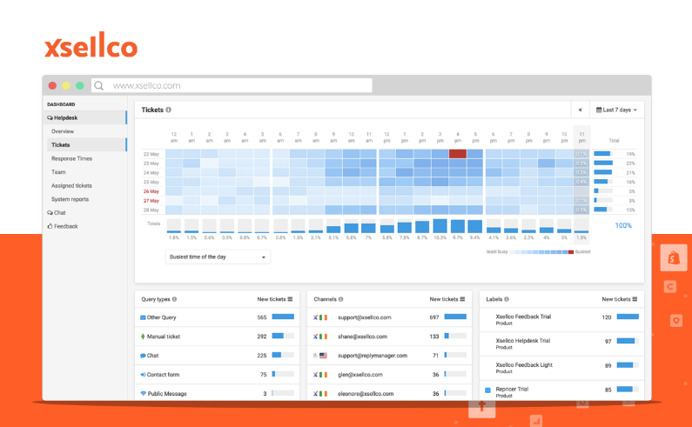Open the Busiest time of the day dropdown
The image size is (692, 427).
[218, 257]
